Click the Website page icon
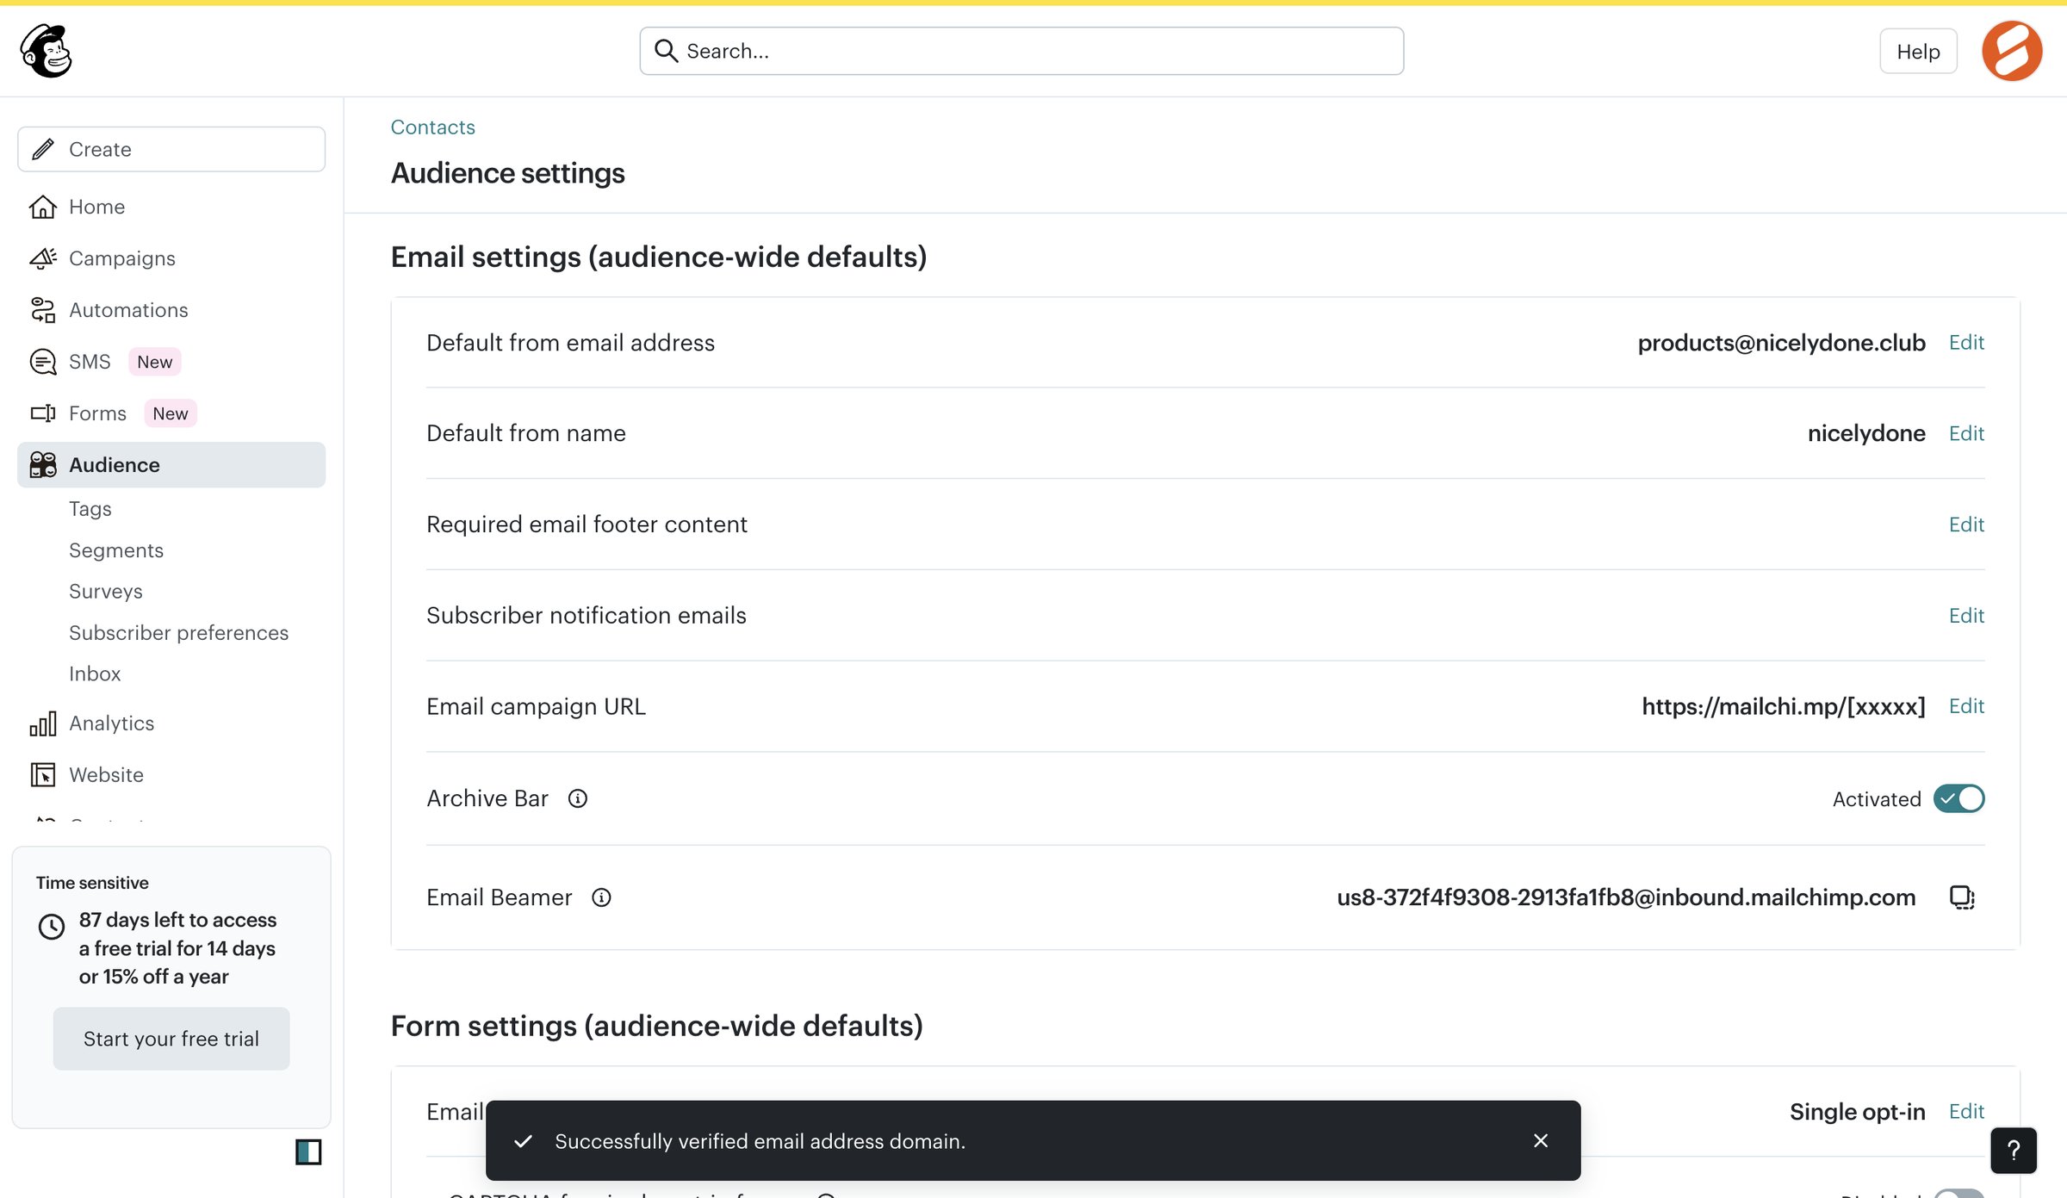Screen dimensions: 2067x1198 43,775
